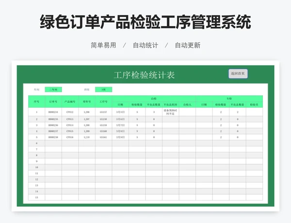Select part number cell LJ07
The width and height of the screenshot is (291, 223).
pos(87,119)
